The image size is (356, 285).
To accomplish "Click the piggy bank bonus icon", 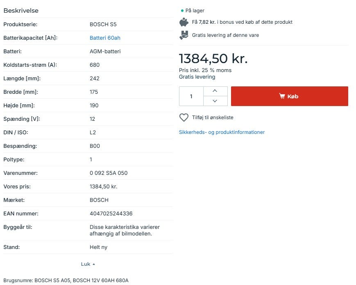I will click(x=184, y=22).
